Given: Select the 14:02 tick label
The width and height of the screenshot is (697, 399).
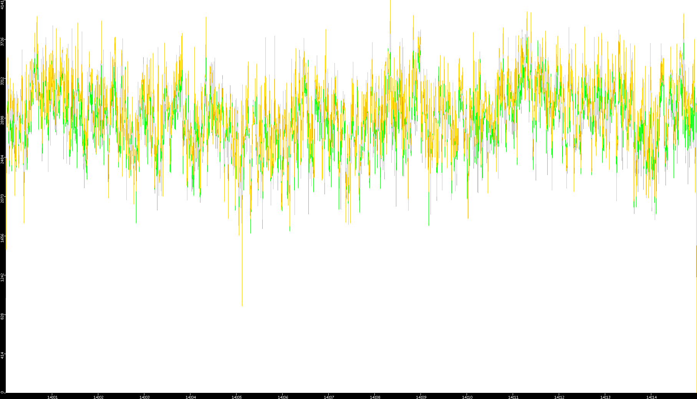Looking at the screenshot, I should tap(98, 397).
